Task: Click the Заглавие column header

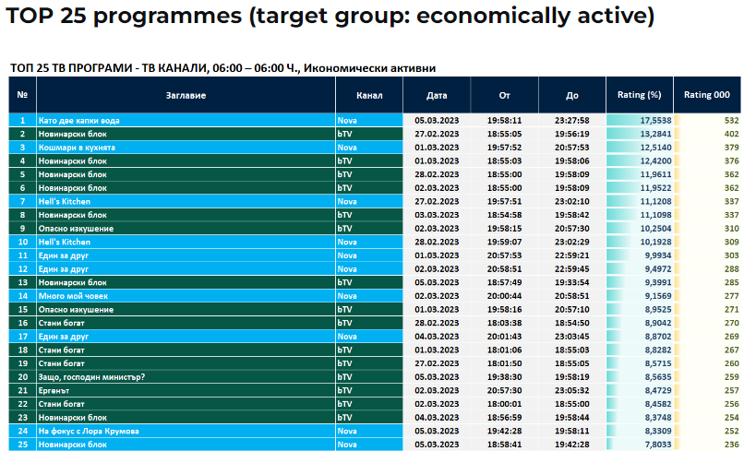Action: (x=186, y=95)
